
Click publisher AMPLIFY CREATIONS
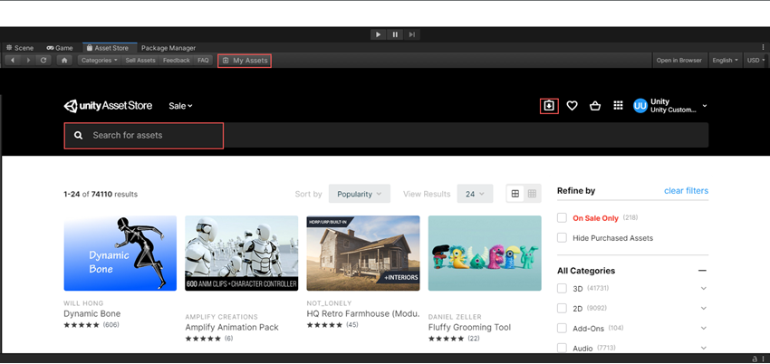pos(221,317)
